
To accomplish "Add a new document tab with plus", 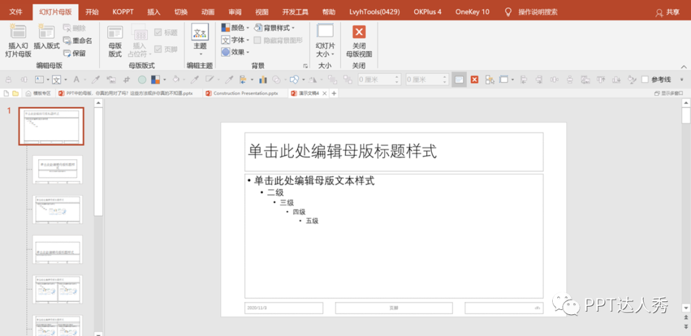I will [x=334, y=93].
